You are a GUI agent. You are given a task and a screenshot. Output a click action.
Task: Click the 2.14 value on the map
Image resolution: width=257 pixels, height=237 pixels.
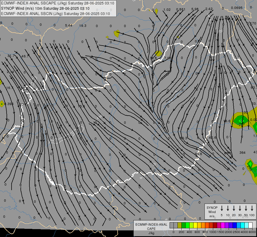click(x=10, y=72)
